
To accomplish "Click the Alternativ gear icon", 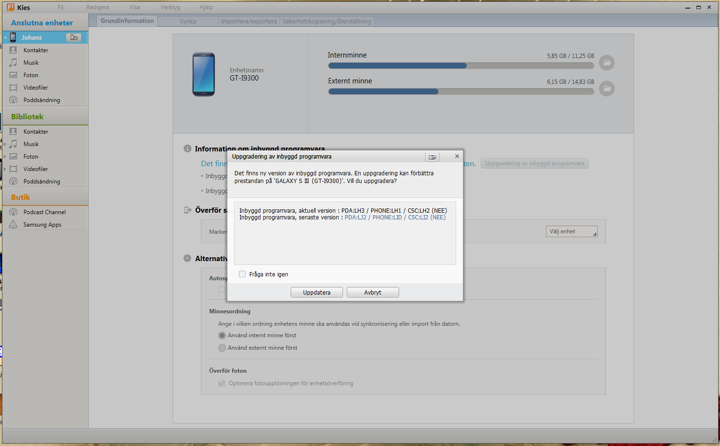I will pyautogui.click(x=188, y=258).
